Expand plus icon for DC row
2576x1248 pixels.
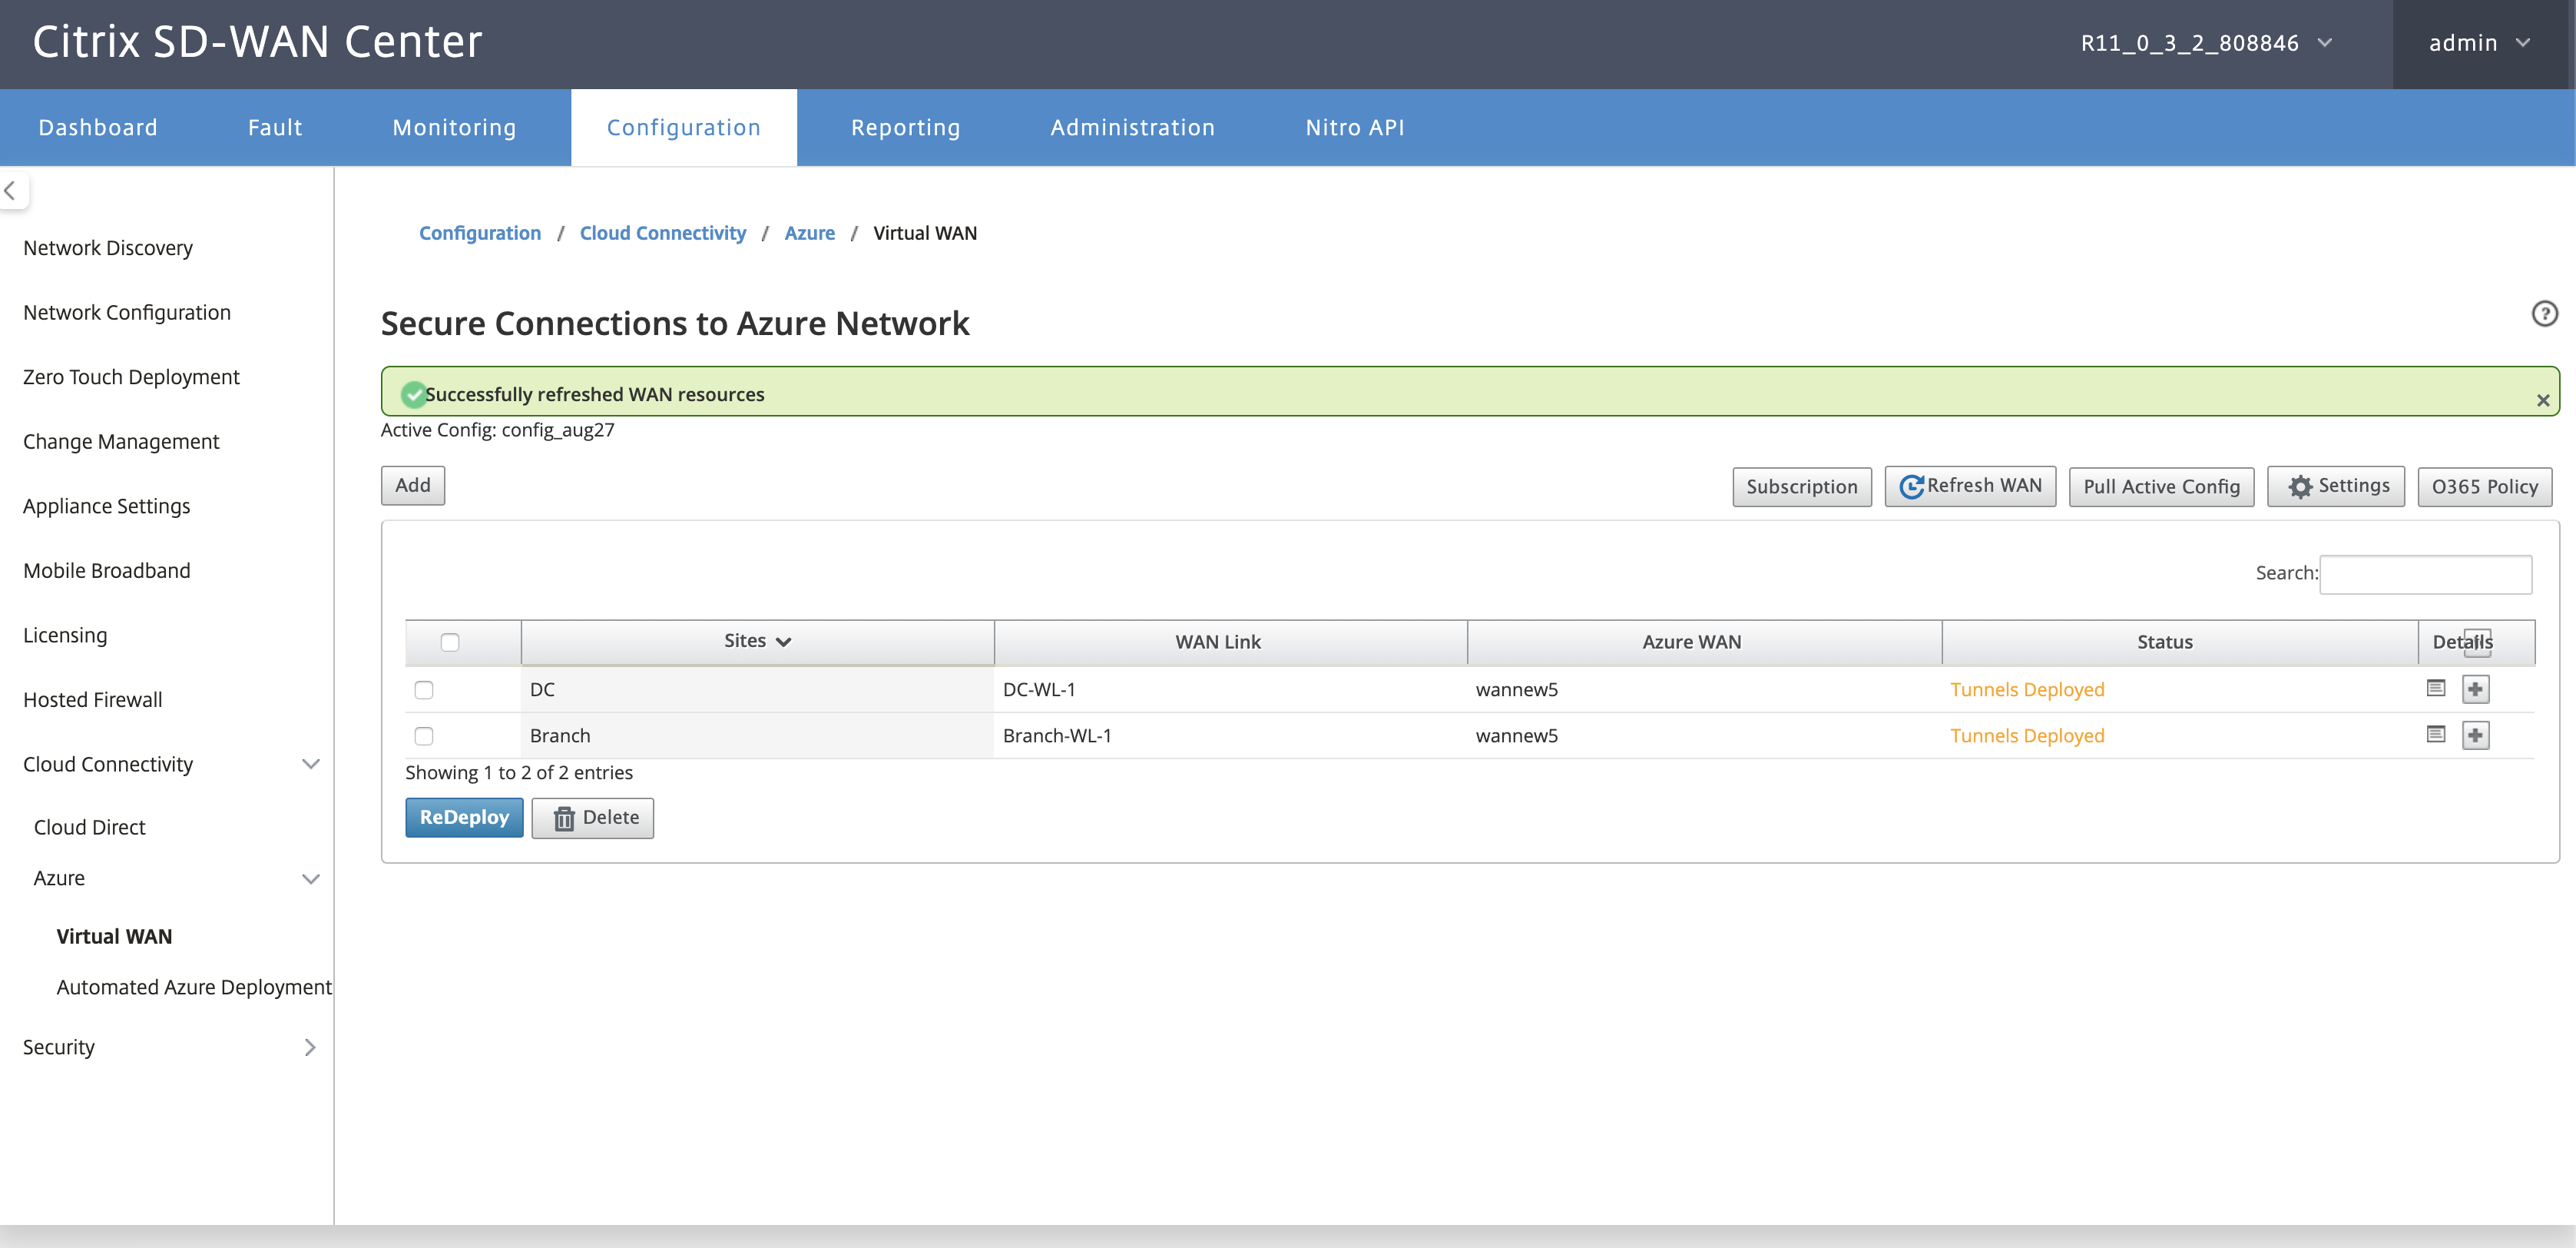click(2476, 689)
